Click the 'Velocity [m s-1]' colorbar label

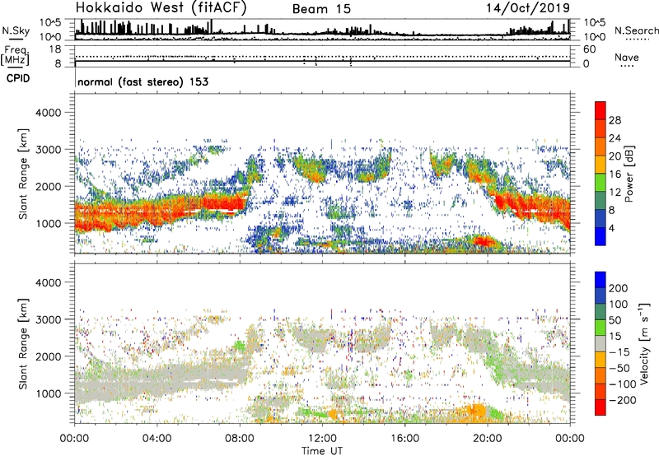pos(644,344)
